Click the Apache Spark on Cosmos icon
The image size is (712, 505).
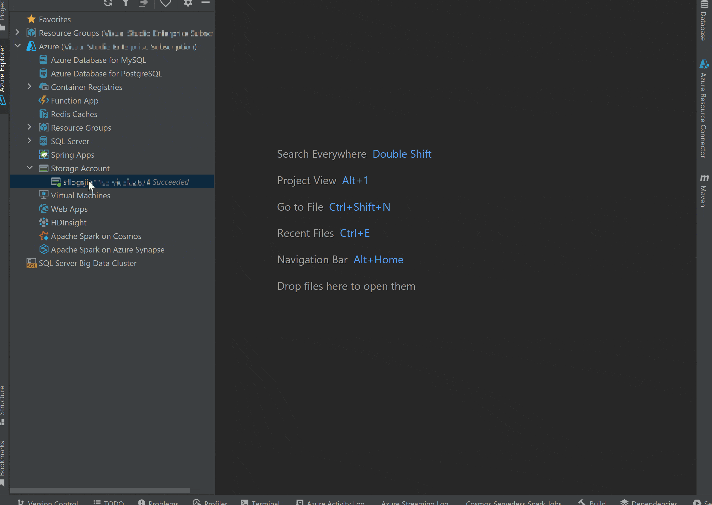[x=44, y=236]
